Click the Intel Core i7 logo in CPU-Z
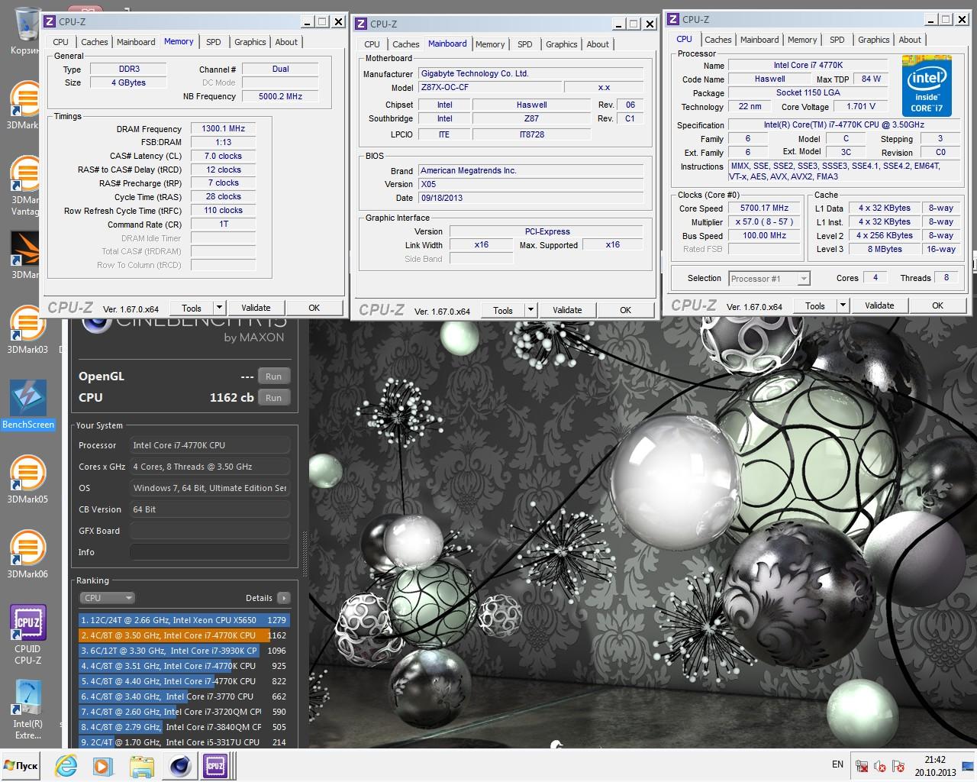 (927, 86)
